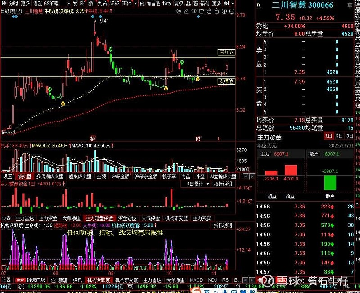The height and width of the screenshot is (293, 360).
Task: Click the 发 toolbar button
Action: [75, 4]
